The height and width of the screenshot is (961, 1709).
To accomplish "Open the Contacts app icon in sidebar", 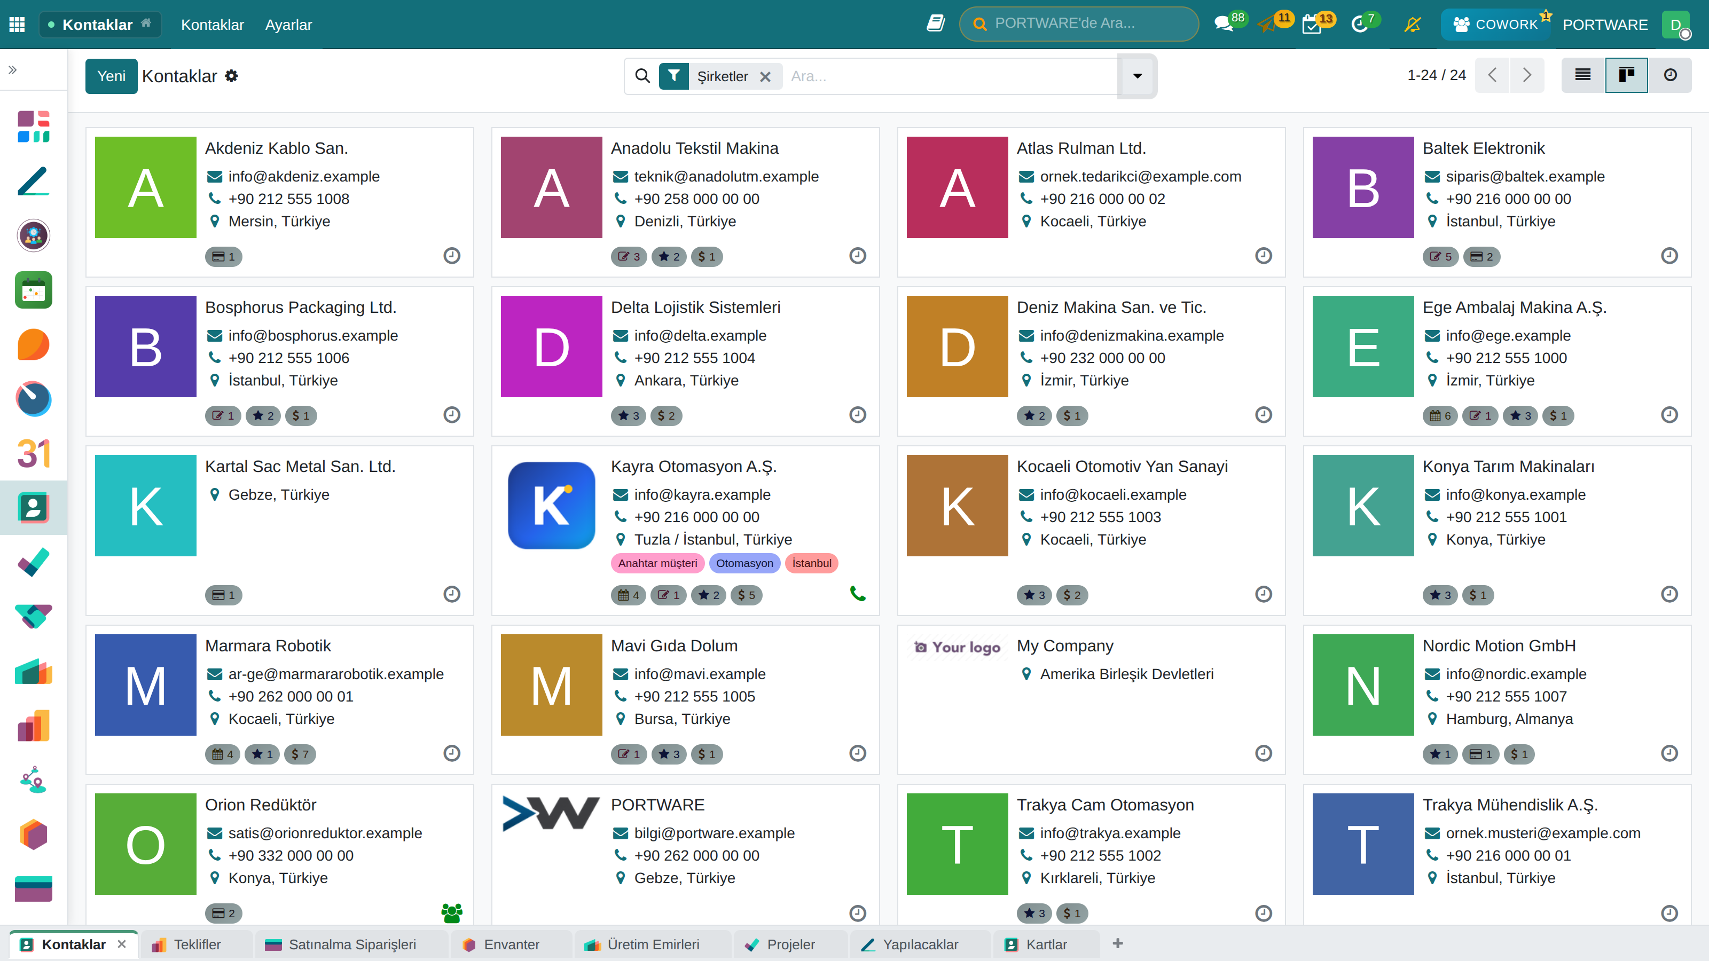I will (33, 508).
